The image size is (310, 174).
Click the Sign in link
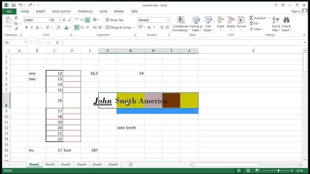[x=296, y=12]
